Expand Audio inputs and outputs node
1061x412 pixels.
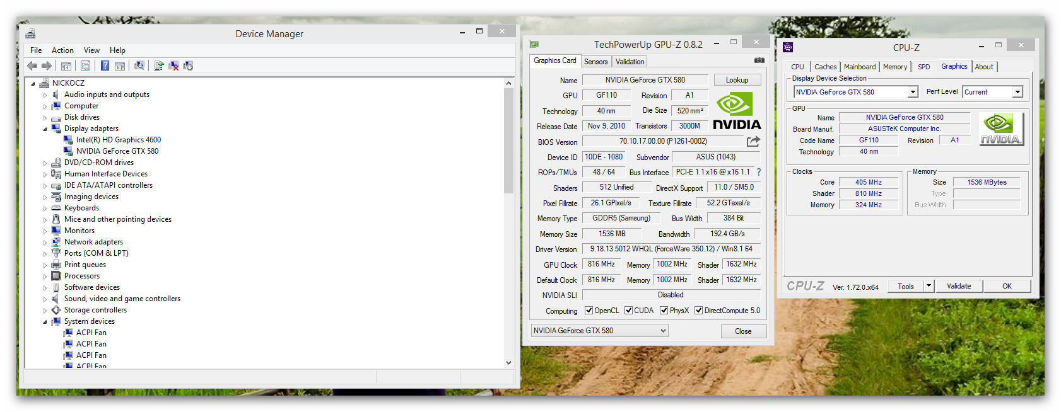click(x=45, y=95)
